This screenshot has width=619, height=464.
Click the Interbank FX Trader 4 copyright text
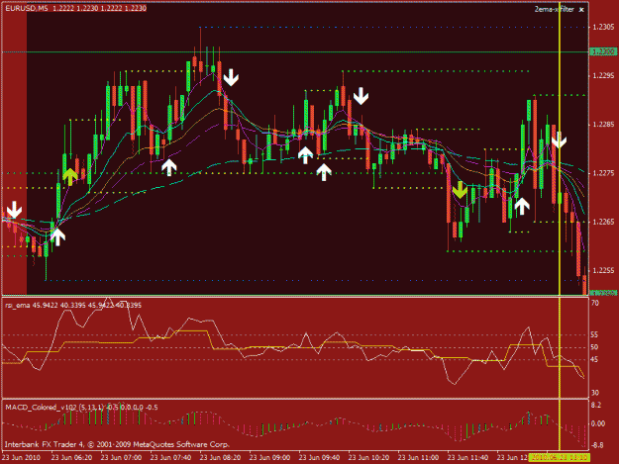[117, 444]
